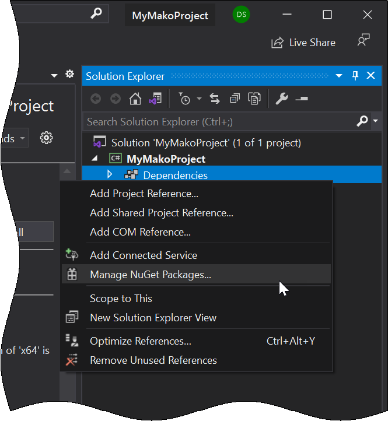388x421 pixels.
Task: Open Solution Explorer window options dropdown arrow
Action: pyautogui.click(x=339, y=76)
